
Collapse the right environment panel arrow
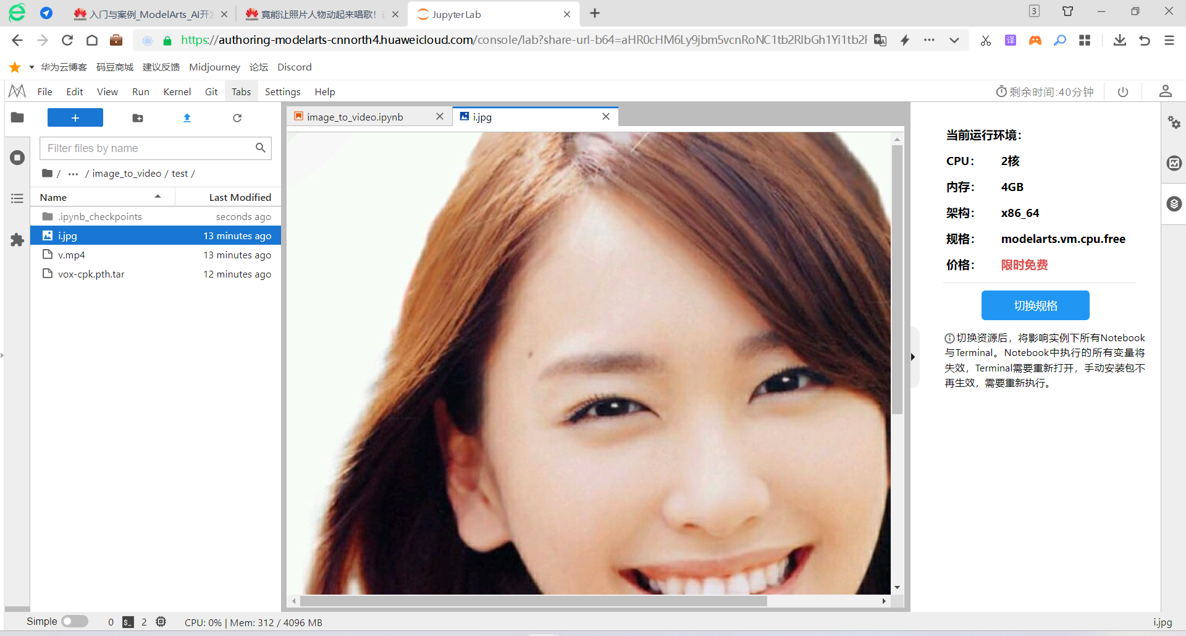[x=913, y=357]
